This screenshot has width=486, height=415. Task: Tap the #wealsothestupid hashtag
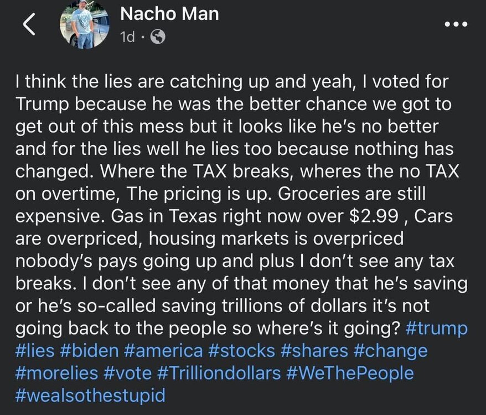coord(90,396)
